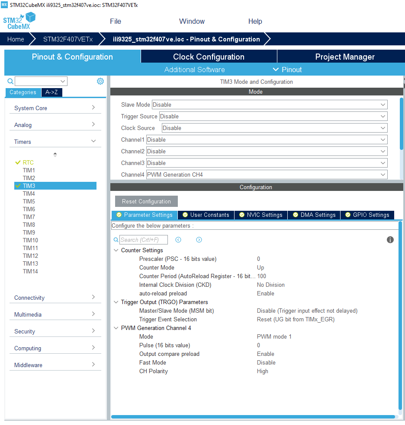The width and height of the screenshot is (405, 425).
Task: Collapse PWM Generation Channel 4 group
Action: pos(116,328)
